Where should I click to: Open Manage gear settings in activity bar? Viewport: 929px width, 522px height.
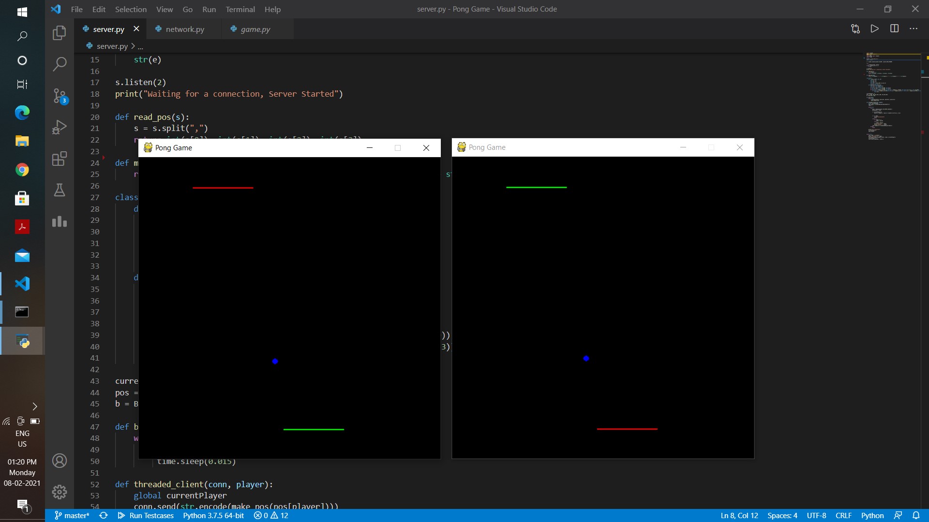pos(60,492)
